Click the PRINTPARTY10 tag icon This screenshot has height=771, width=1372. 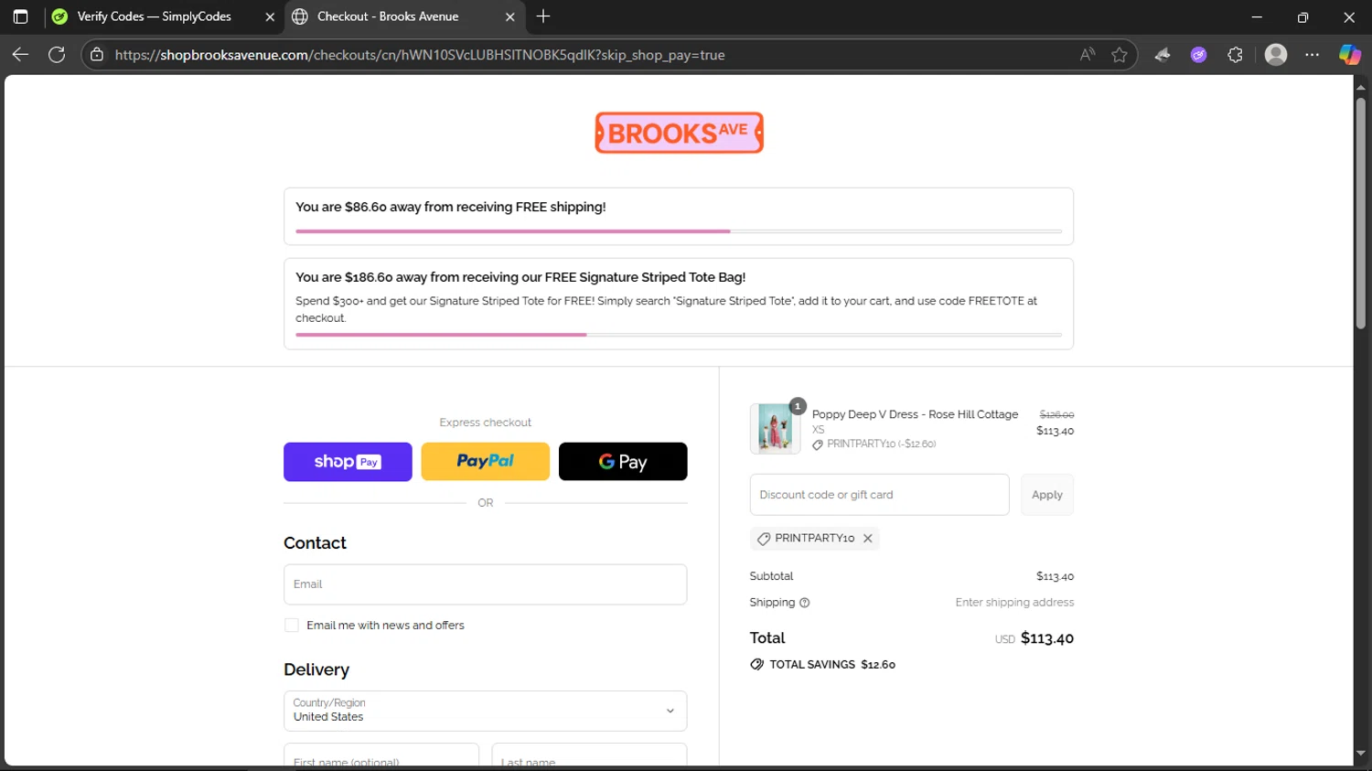pyautogui.click(x=764, y=539)
